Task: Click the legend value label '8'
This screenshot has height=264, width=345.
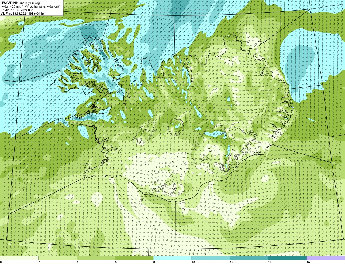Action: tap(154, 262)
